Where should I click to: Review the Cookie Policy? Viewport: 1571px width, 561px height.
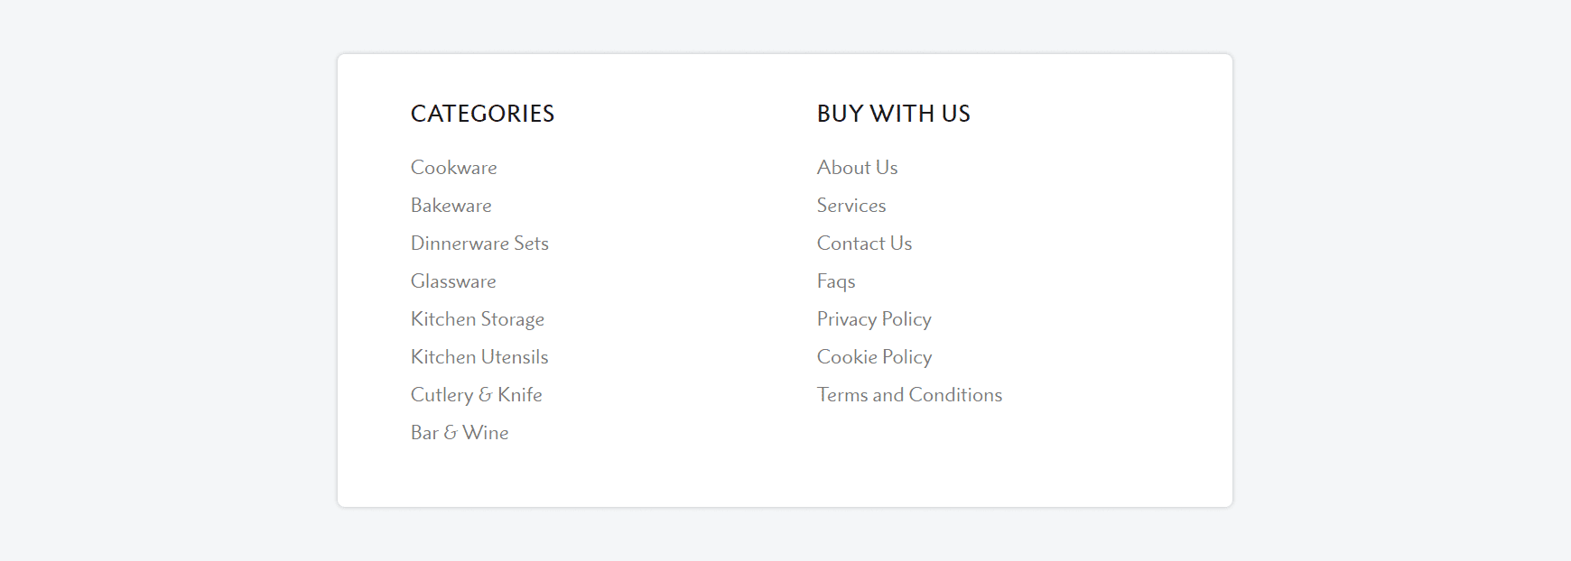click(873, 357)
